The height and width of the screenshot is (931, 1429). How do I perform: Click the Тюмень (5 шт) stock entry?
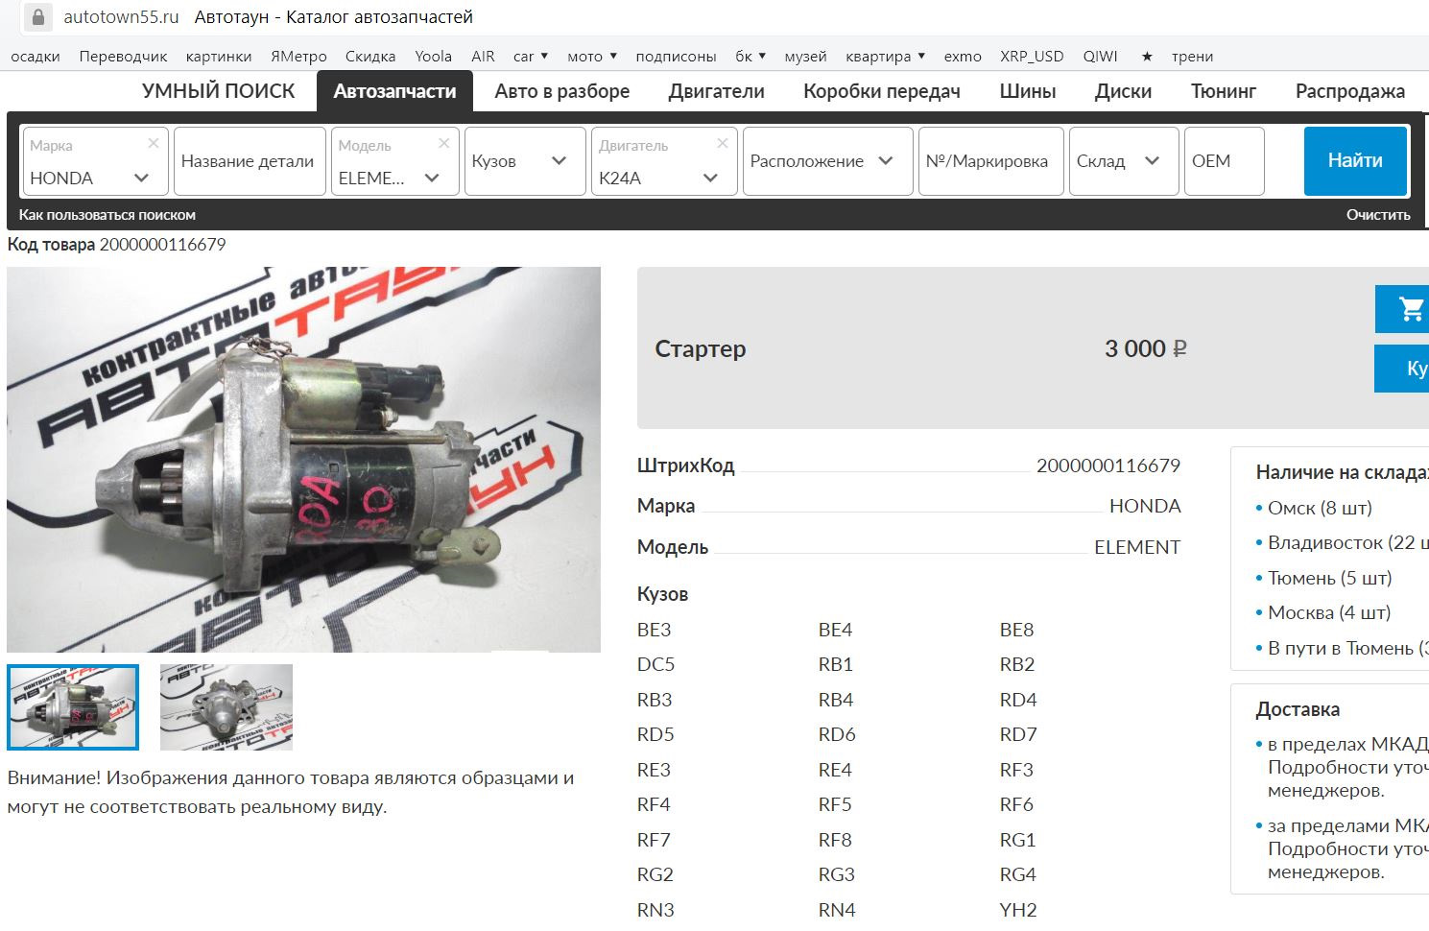[1329, 578]
